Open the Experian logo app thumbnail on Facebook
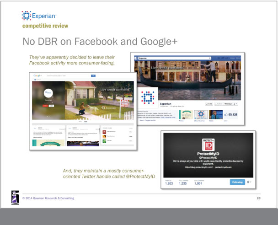The image size is (278, 225). (201, 114)
